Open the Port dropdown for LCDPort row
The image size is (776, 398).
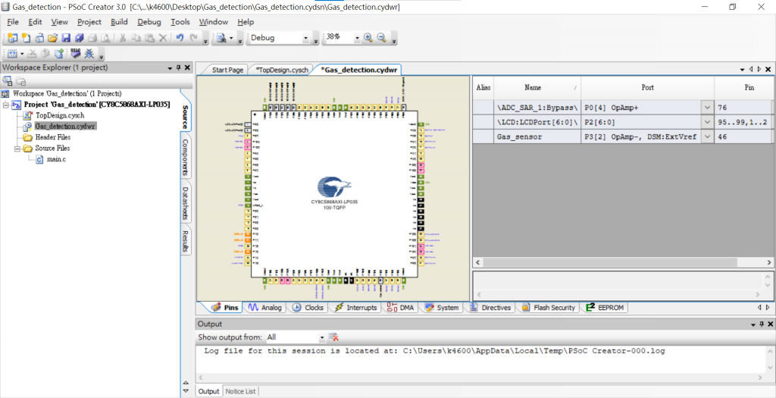tap(707, 122)
